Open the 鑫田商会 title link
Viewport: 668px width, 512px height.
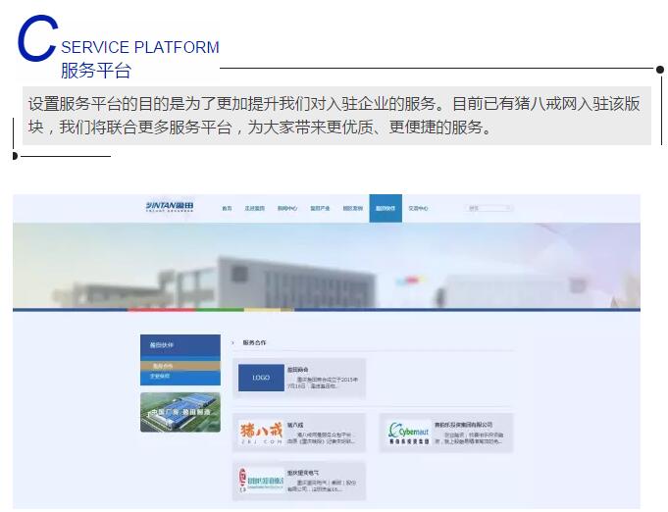pos(297,370)
